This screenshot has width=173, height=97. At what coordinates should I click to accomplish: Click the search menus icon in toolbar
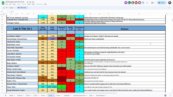(x=4, y=8)
